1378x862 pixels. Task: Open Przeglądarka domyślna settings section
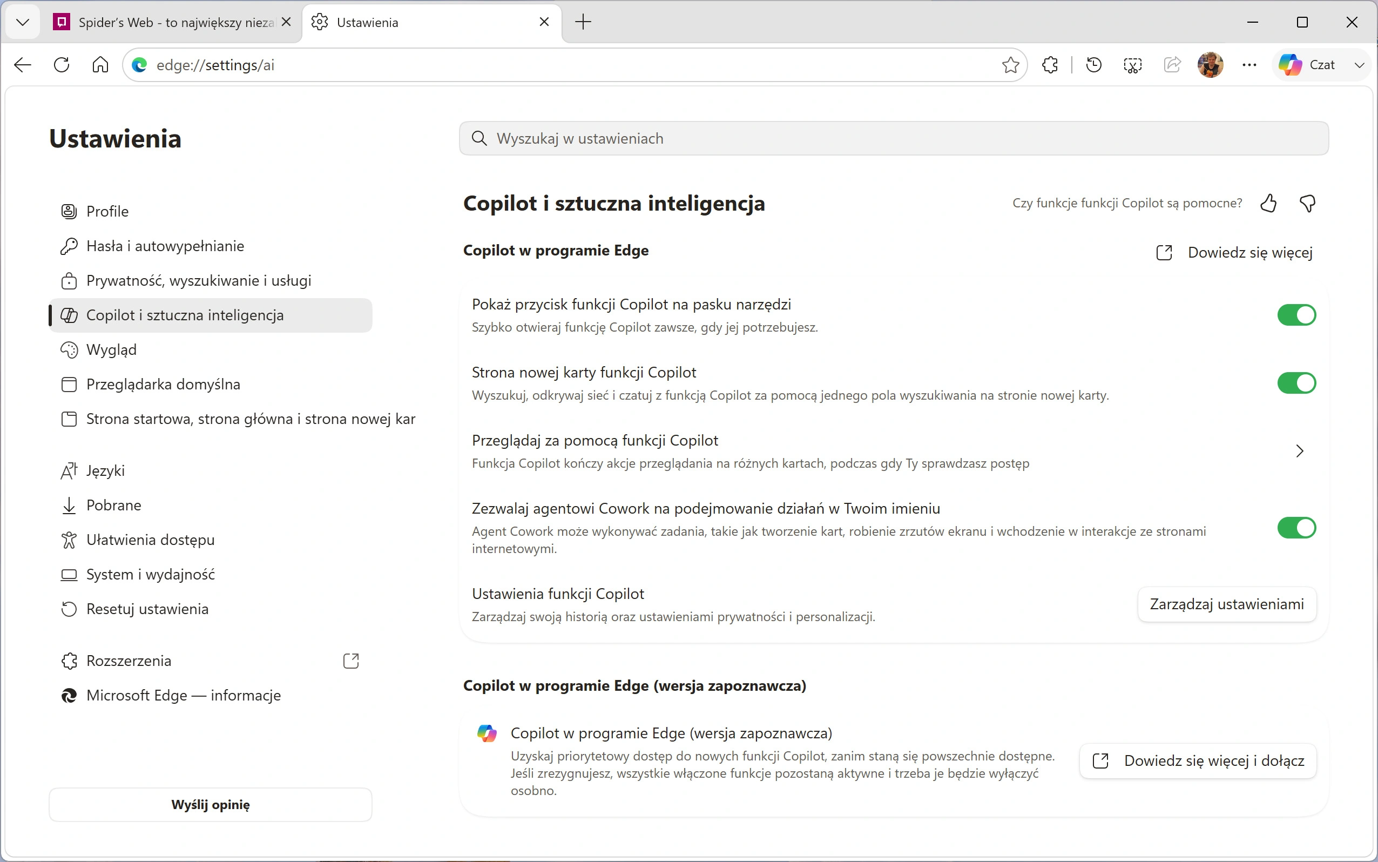[x=210, y=384]
